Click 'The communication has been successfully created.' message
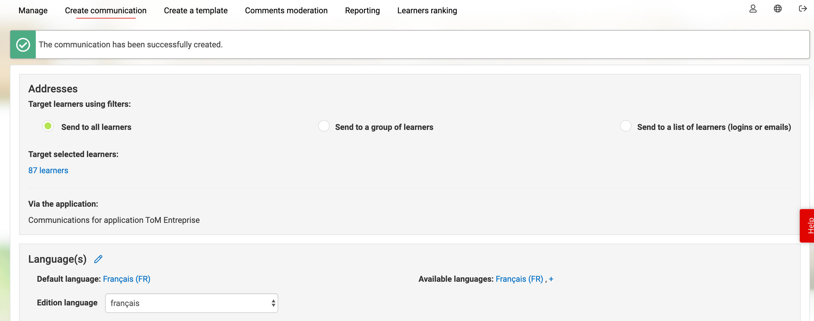 (130, 44)
